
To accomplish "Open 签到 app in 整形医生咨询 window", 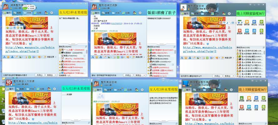I will click(261, 32).
